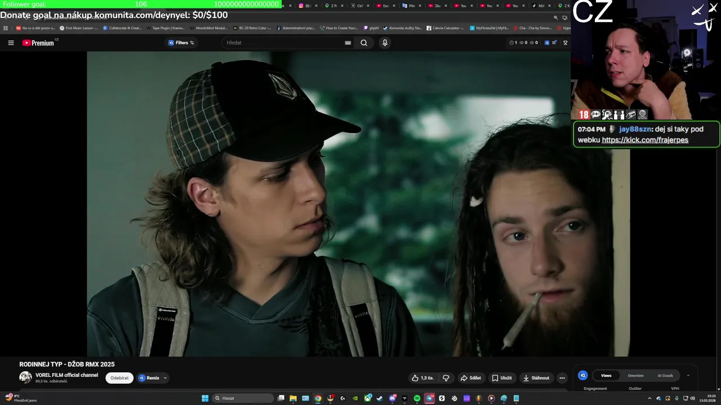The height and width of the screenshot is (405, 721).
Task: Click the Remix button
Action: pos(149,378)
